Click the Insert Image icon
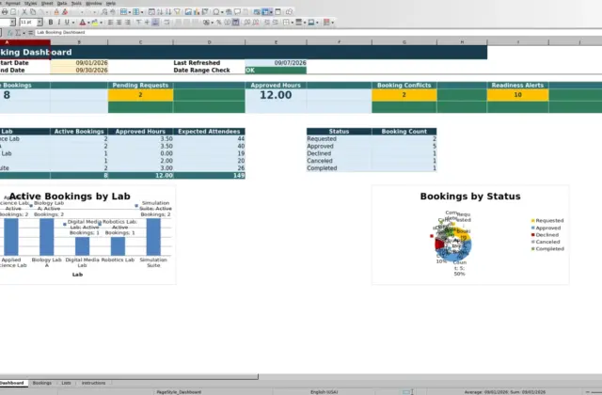602x395 pixels. pyautogui.click(x=188, y=12)
